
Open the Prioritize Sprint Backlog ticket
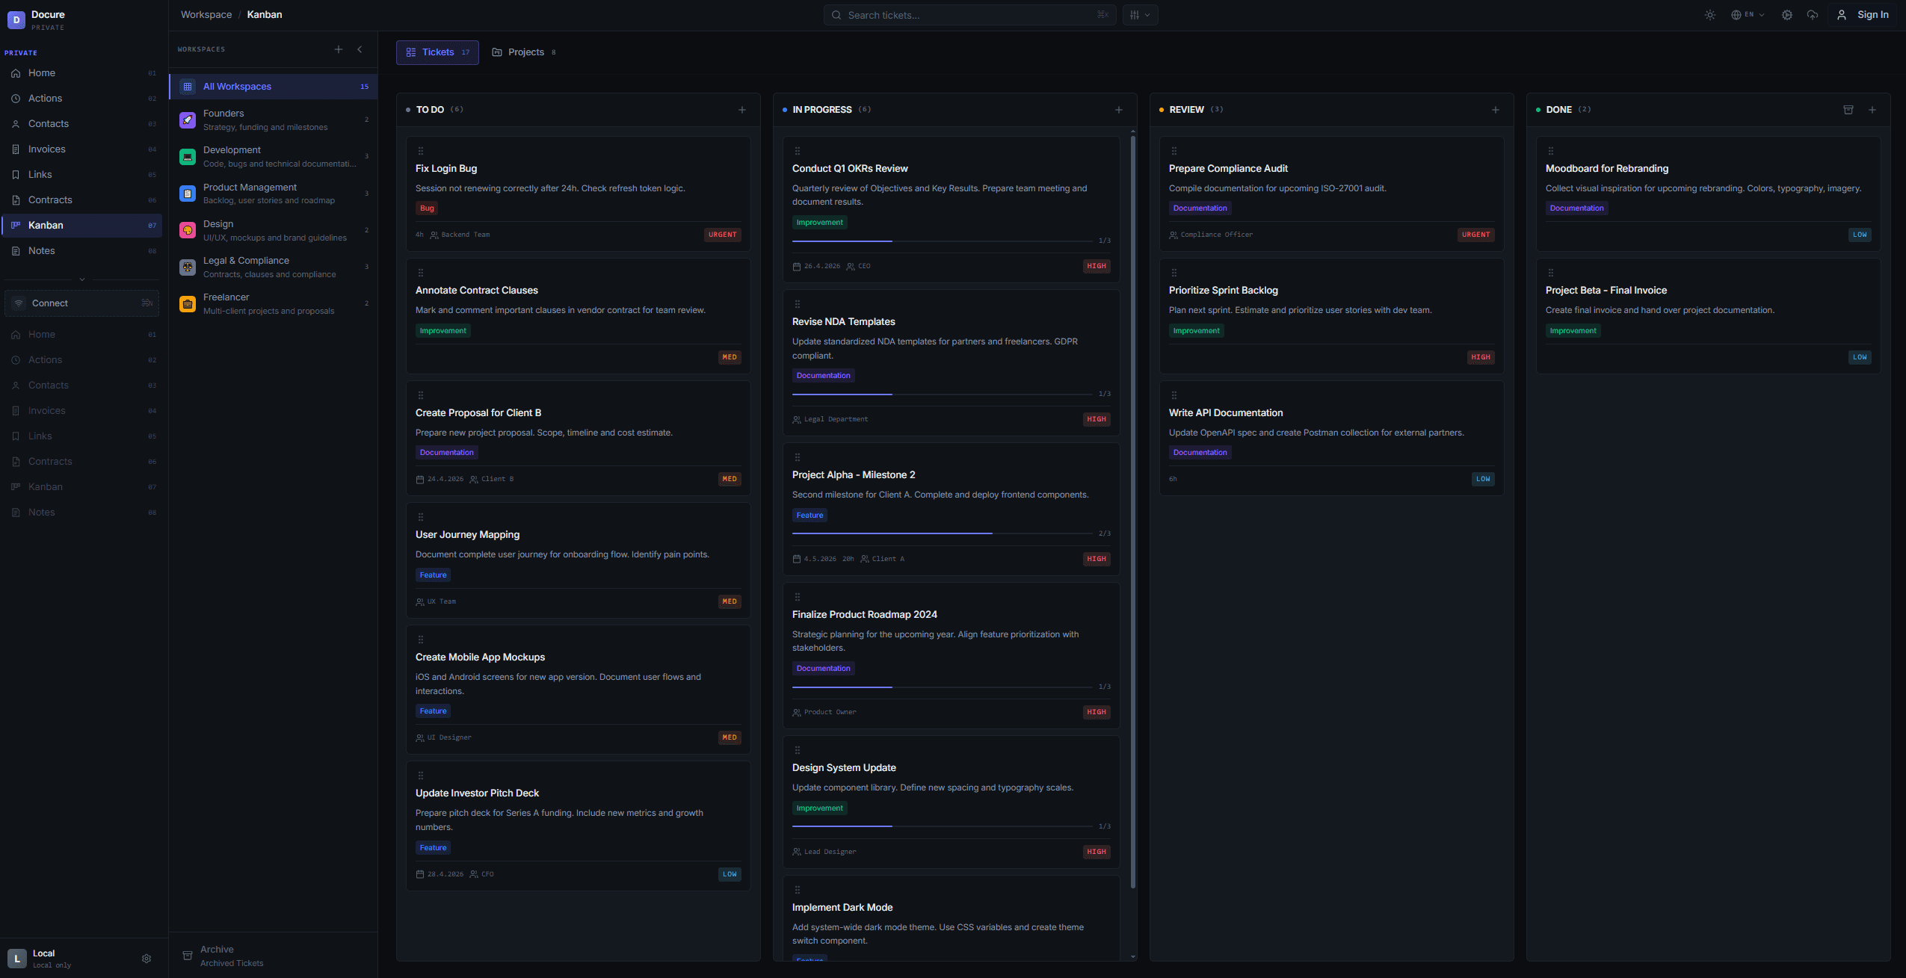[x=1331, y=316]
